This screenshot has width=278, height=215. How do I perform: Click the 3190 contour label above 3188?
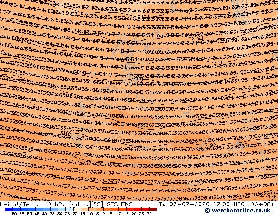pyautogui.click(x=220, y=62)
